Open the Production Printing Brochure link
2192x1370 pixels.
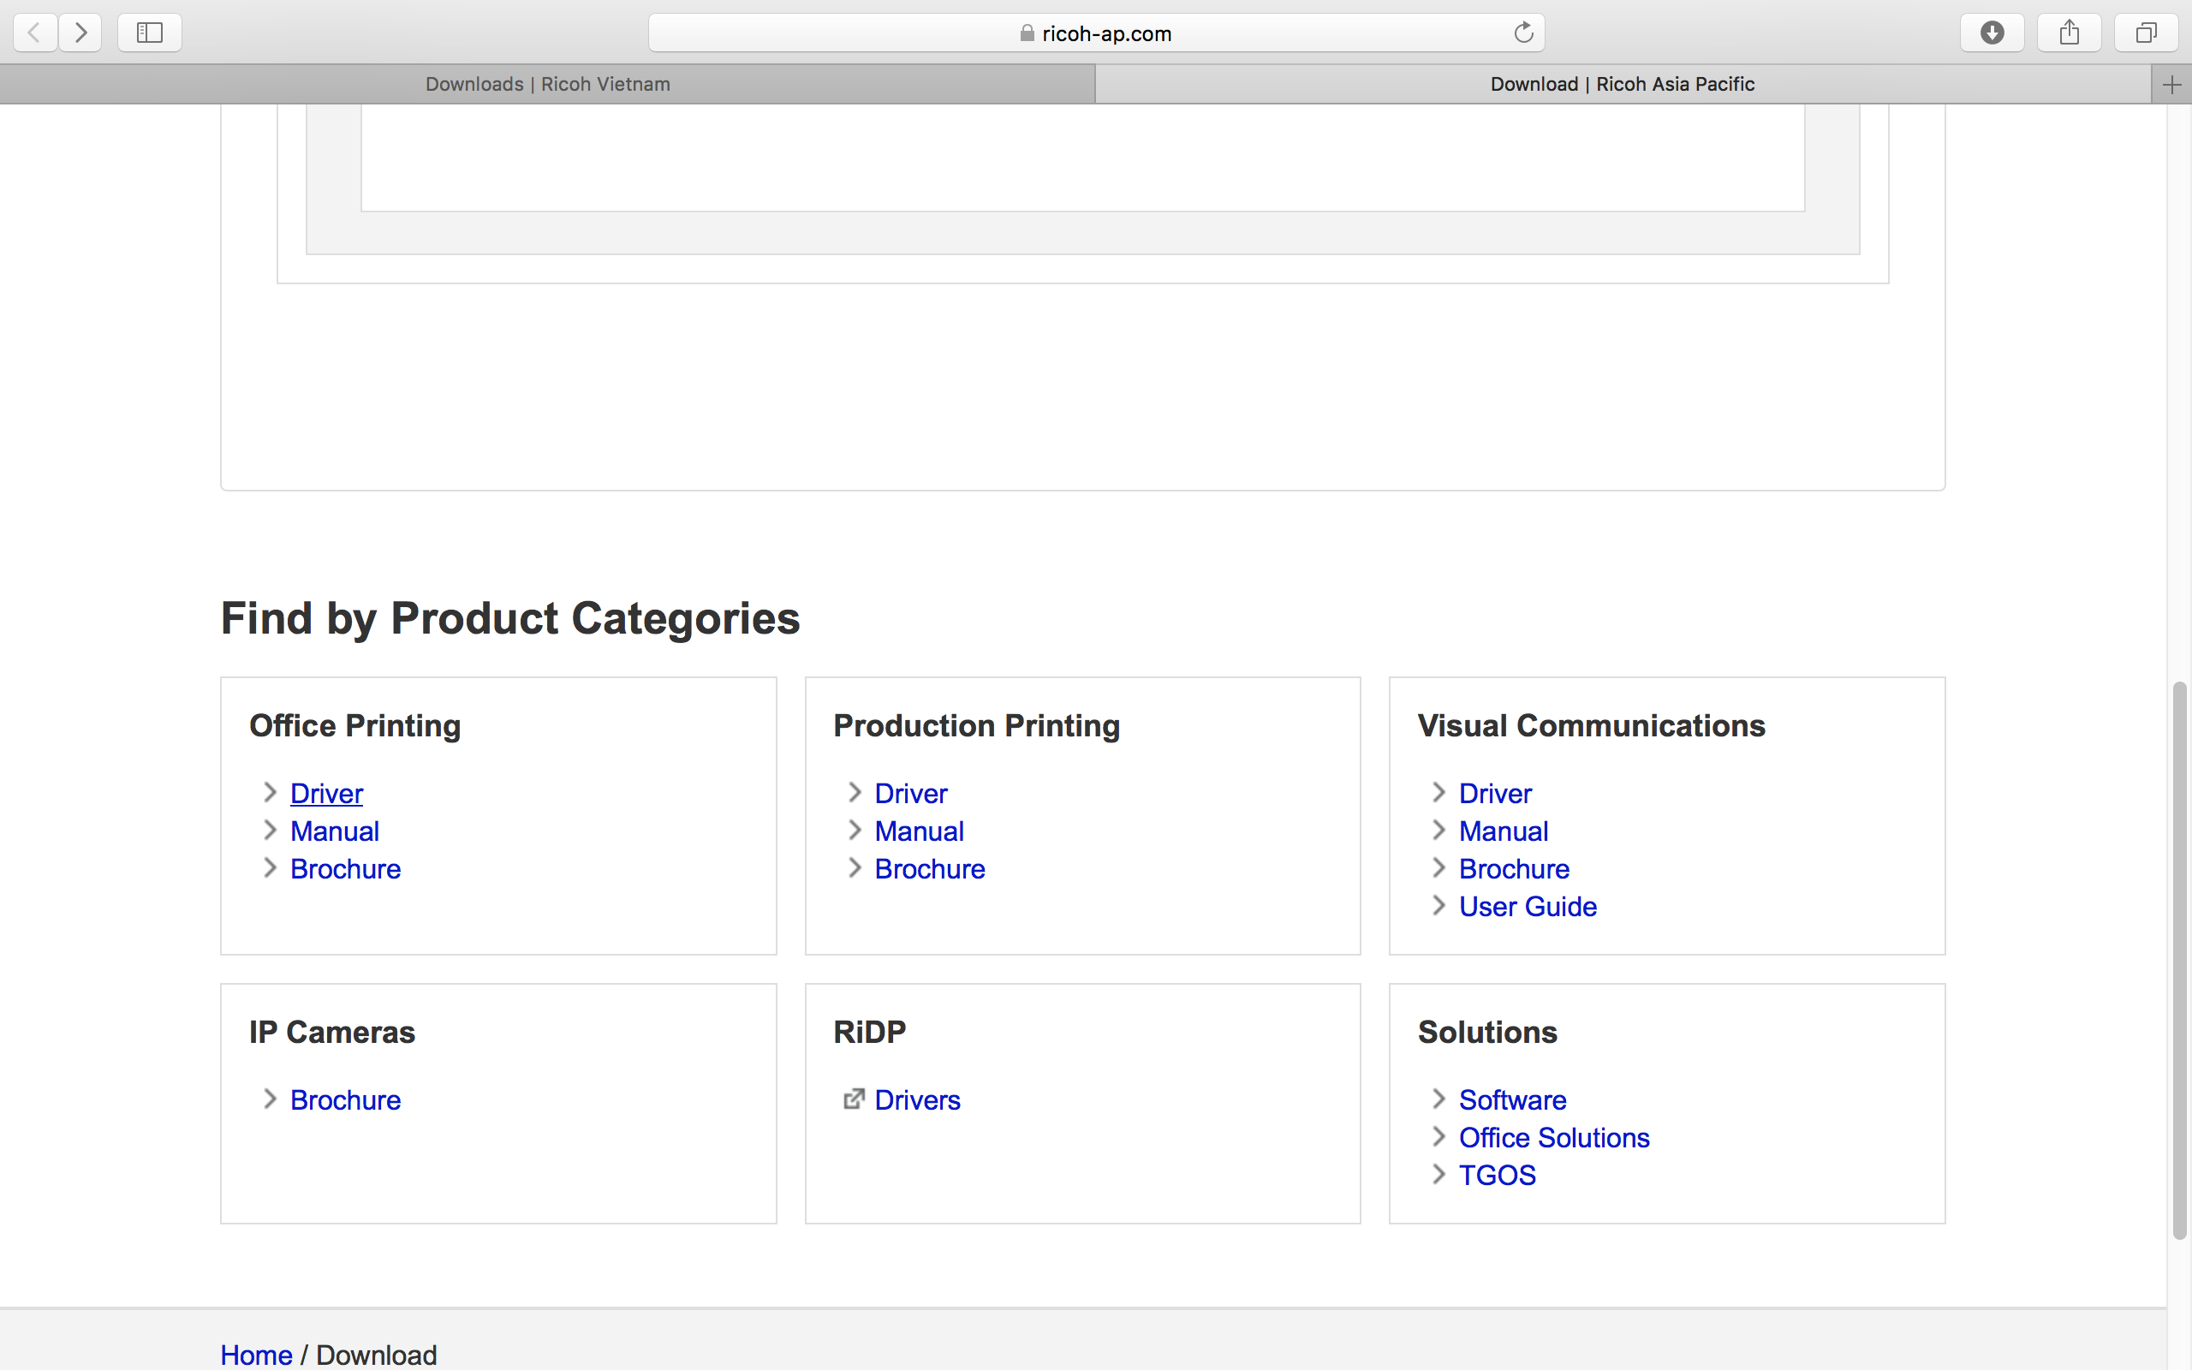coord(929,869)
